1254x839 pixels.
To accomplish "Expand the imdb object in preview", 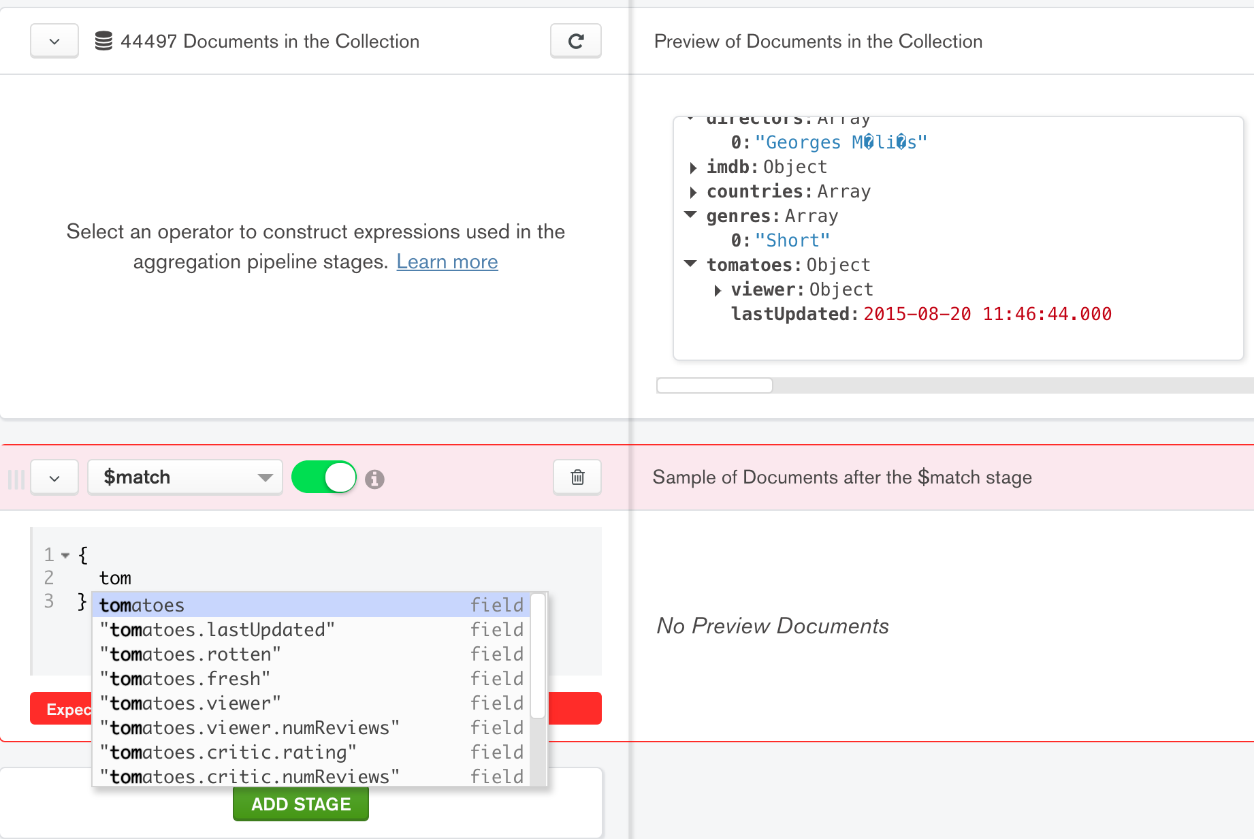I will pos(693,168).
